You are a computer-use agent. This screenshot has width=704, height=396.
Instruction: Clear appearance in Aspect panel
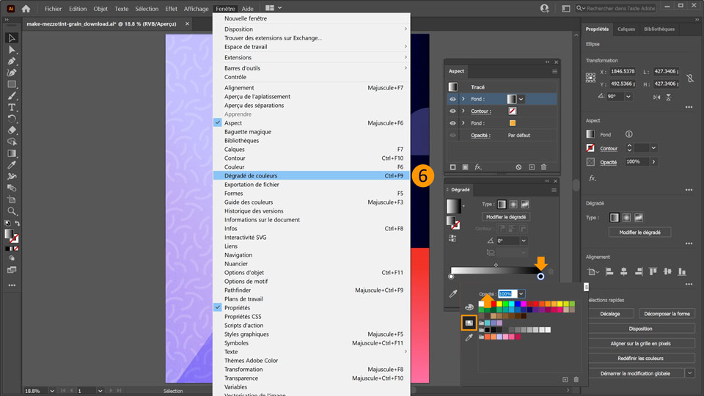coord(518,167)
